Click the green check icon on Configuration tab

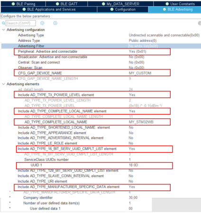(x=112, y=10)
